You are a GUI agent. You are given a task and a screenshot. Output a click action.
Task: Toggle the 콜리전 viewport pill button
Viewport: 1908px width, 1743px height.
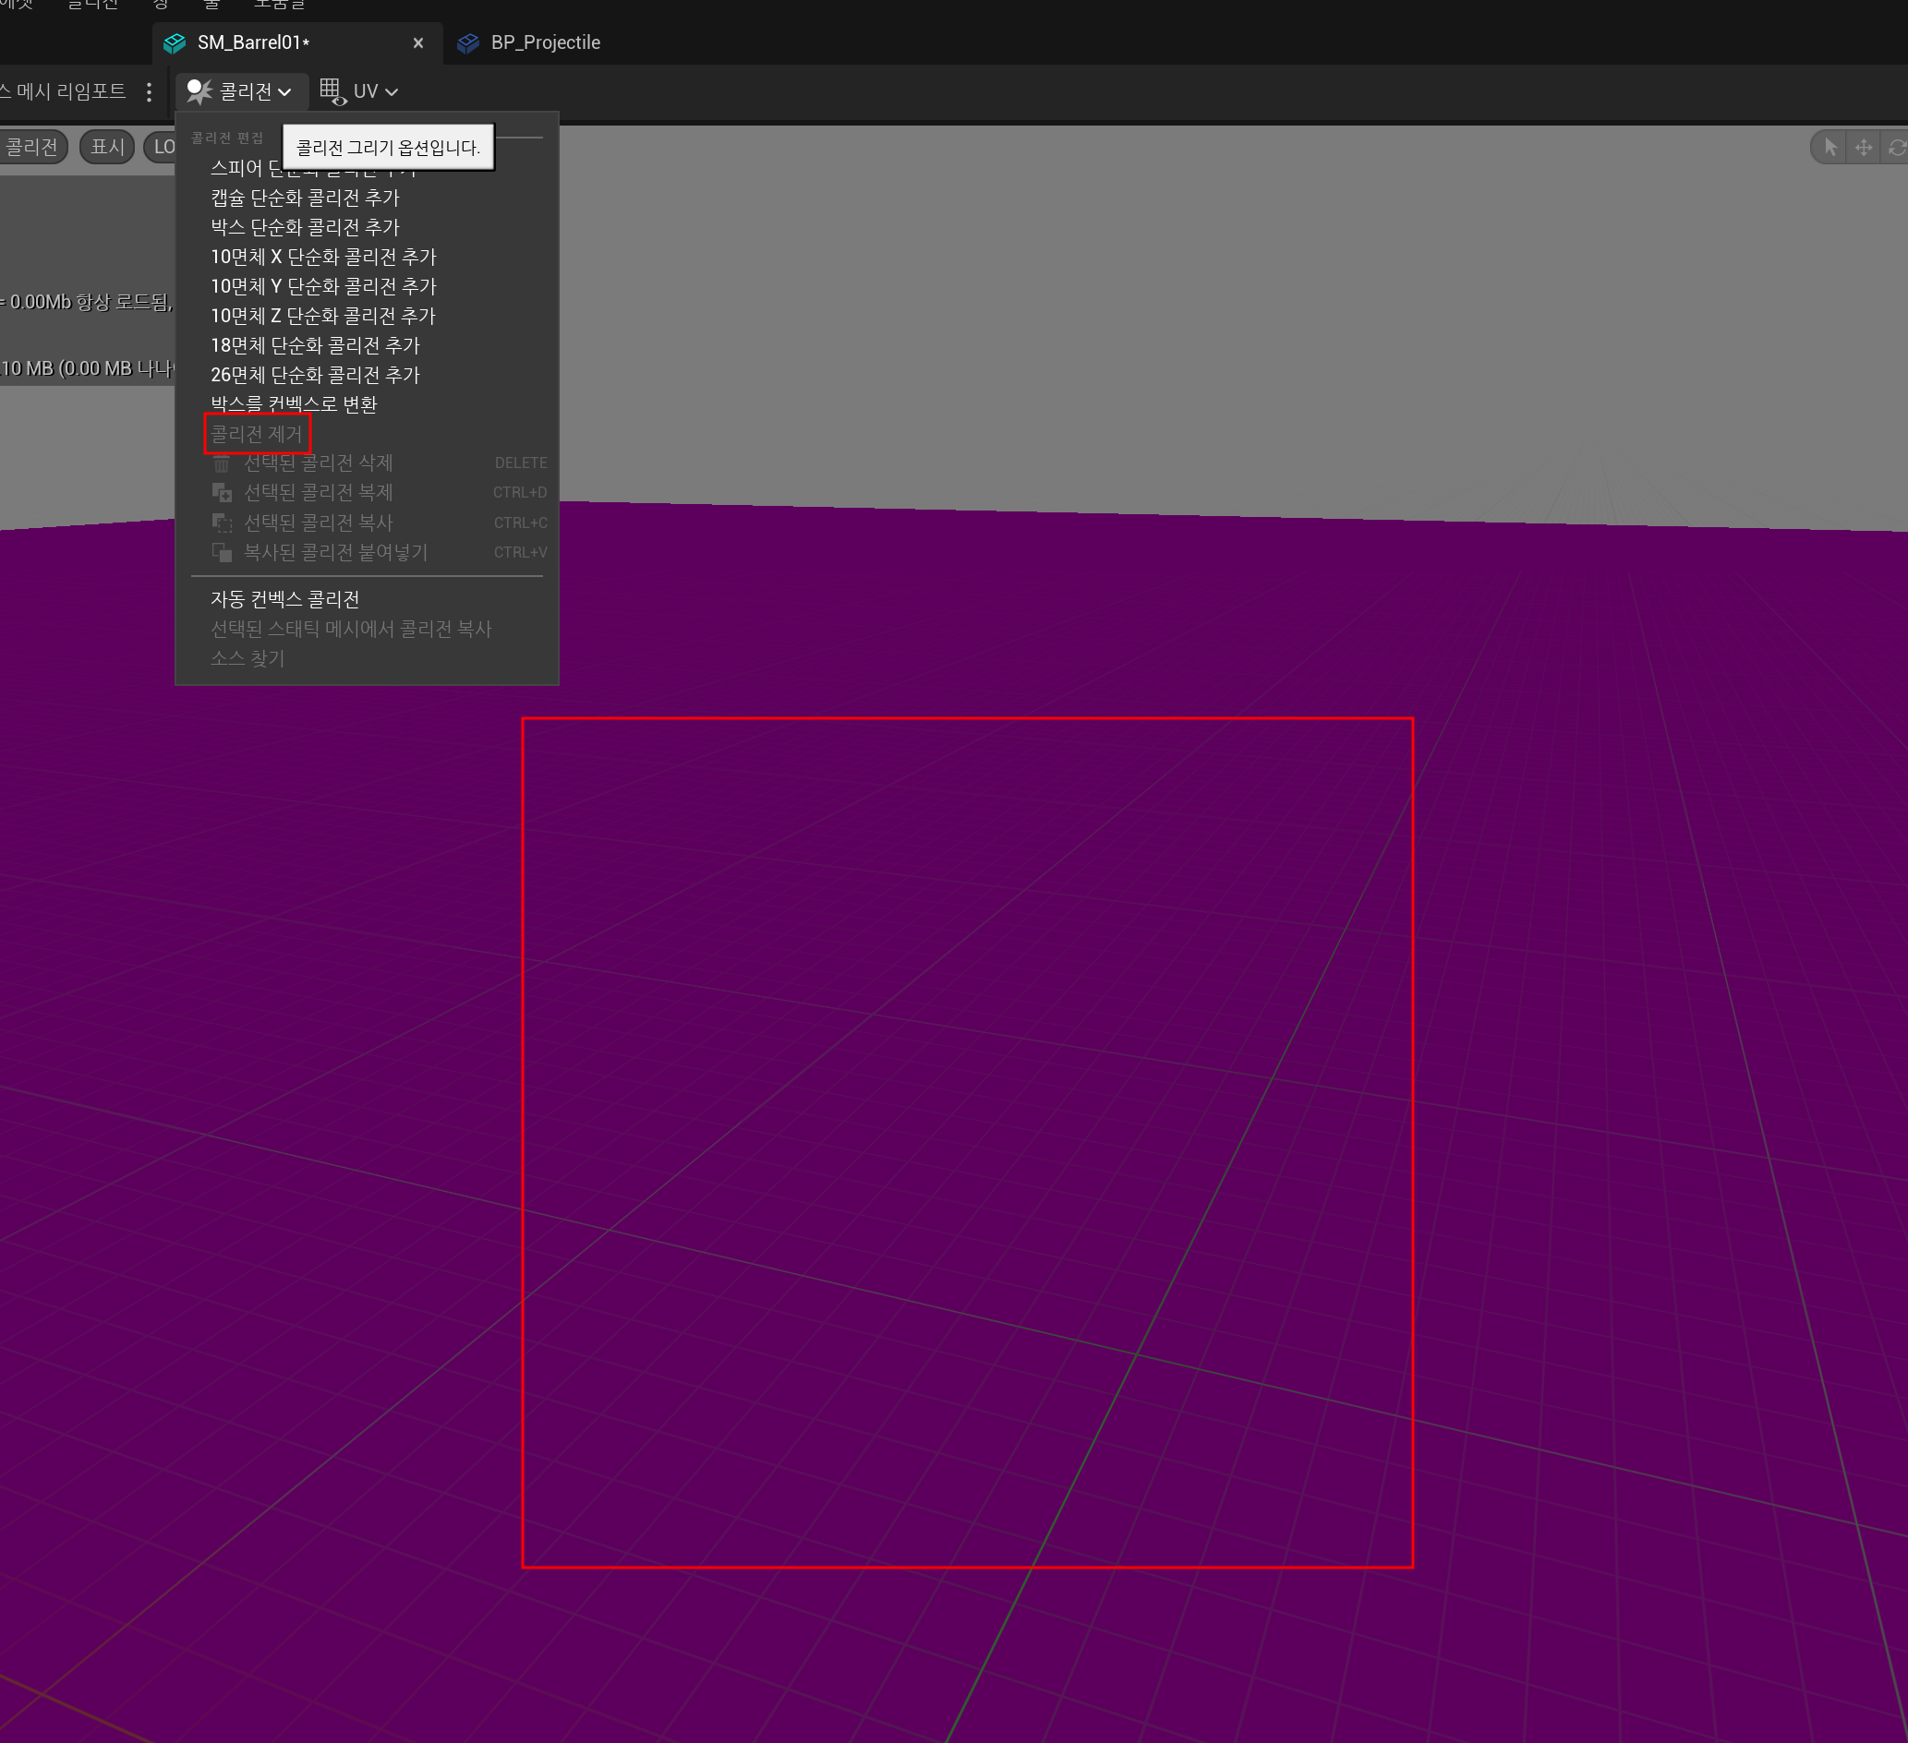31,147
